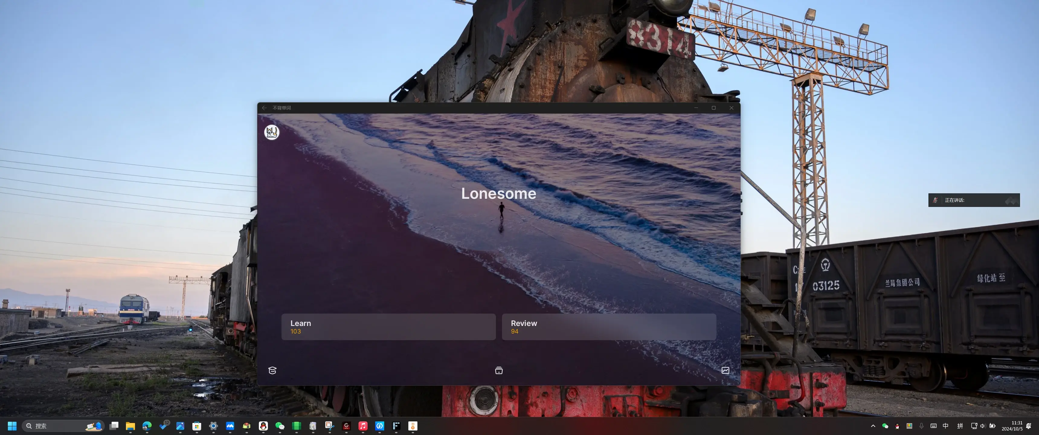Open volume control from the speaker icon
Viewport: 1039px width, 435px height.
[983, 426]
